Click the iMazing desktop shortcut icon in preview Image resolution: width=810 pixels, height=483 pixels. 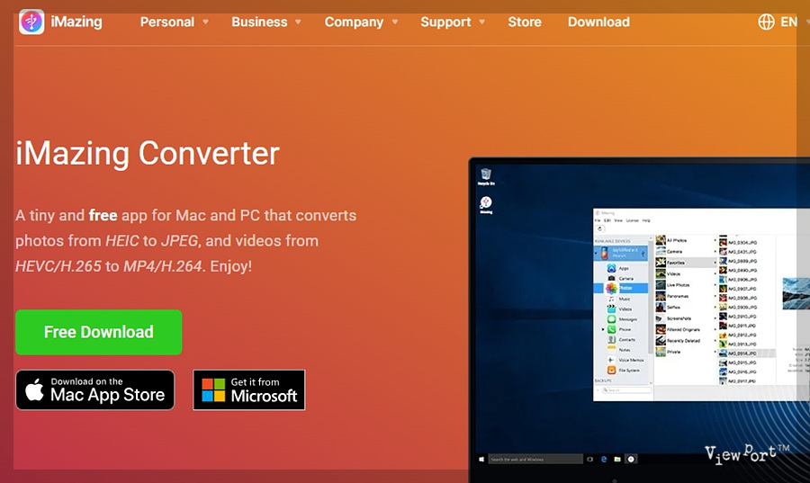tap(486, 204)
